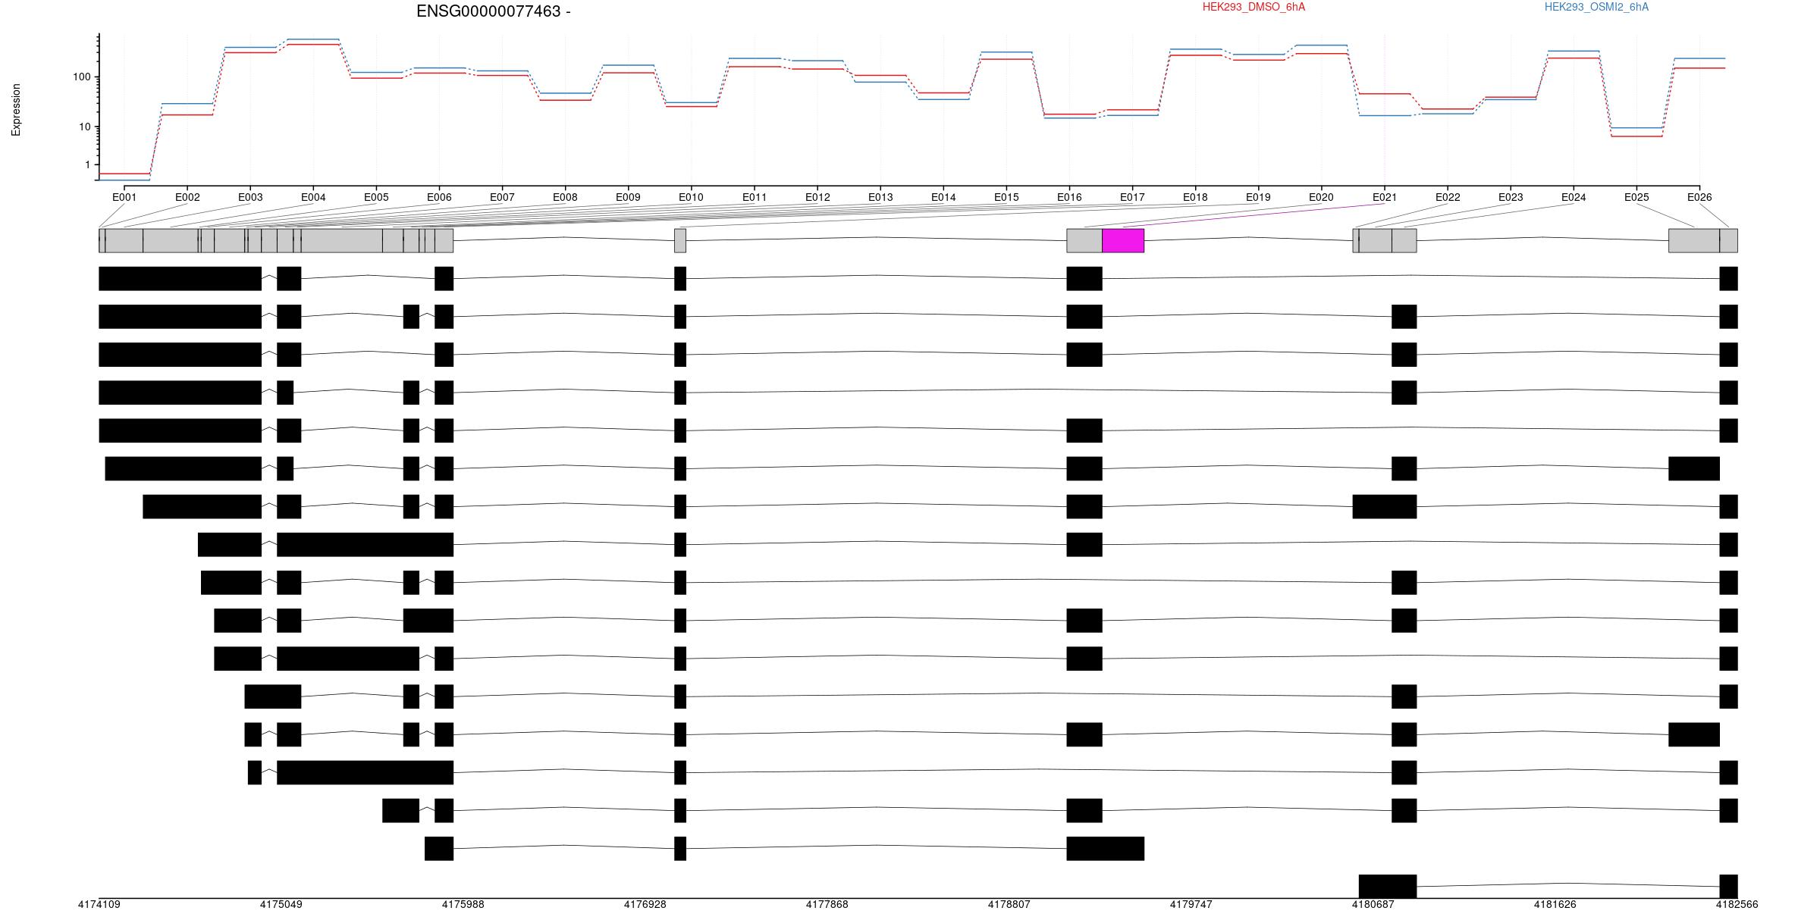Select exon bin label E016

tap(1069, 197)
